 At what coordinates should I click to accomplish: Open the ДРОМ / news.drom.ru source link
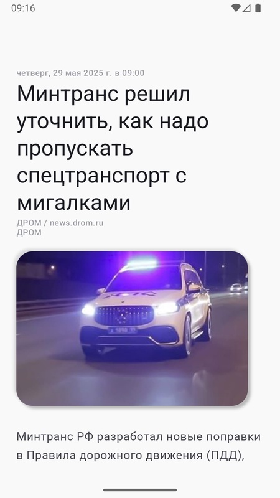tap(60, 223)
